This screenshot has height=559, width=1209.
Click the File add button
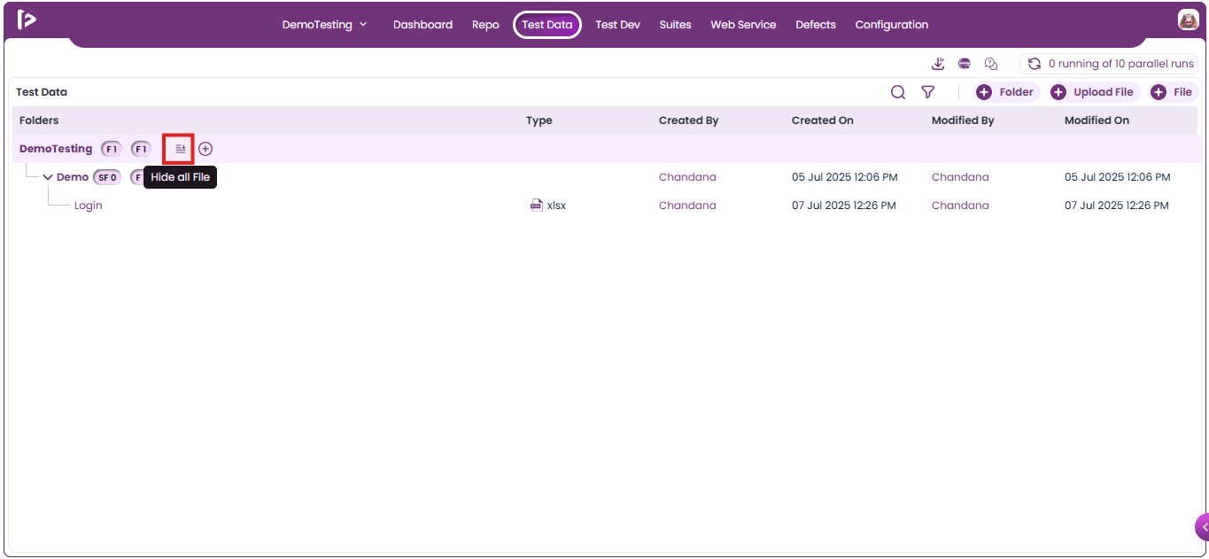tap(1173, 92)
